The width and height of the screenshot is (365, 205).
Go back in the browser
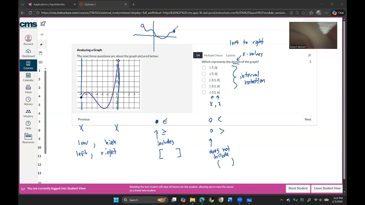[x=23, y=13]
